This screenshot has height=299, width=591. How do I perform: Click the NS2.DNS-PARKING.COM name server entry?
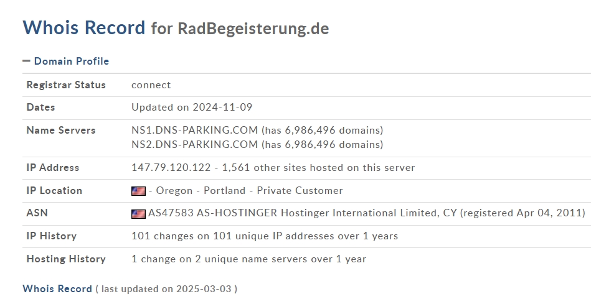[x=194, y=145]
